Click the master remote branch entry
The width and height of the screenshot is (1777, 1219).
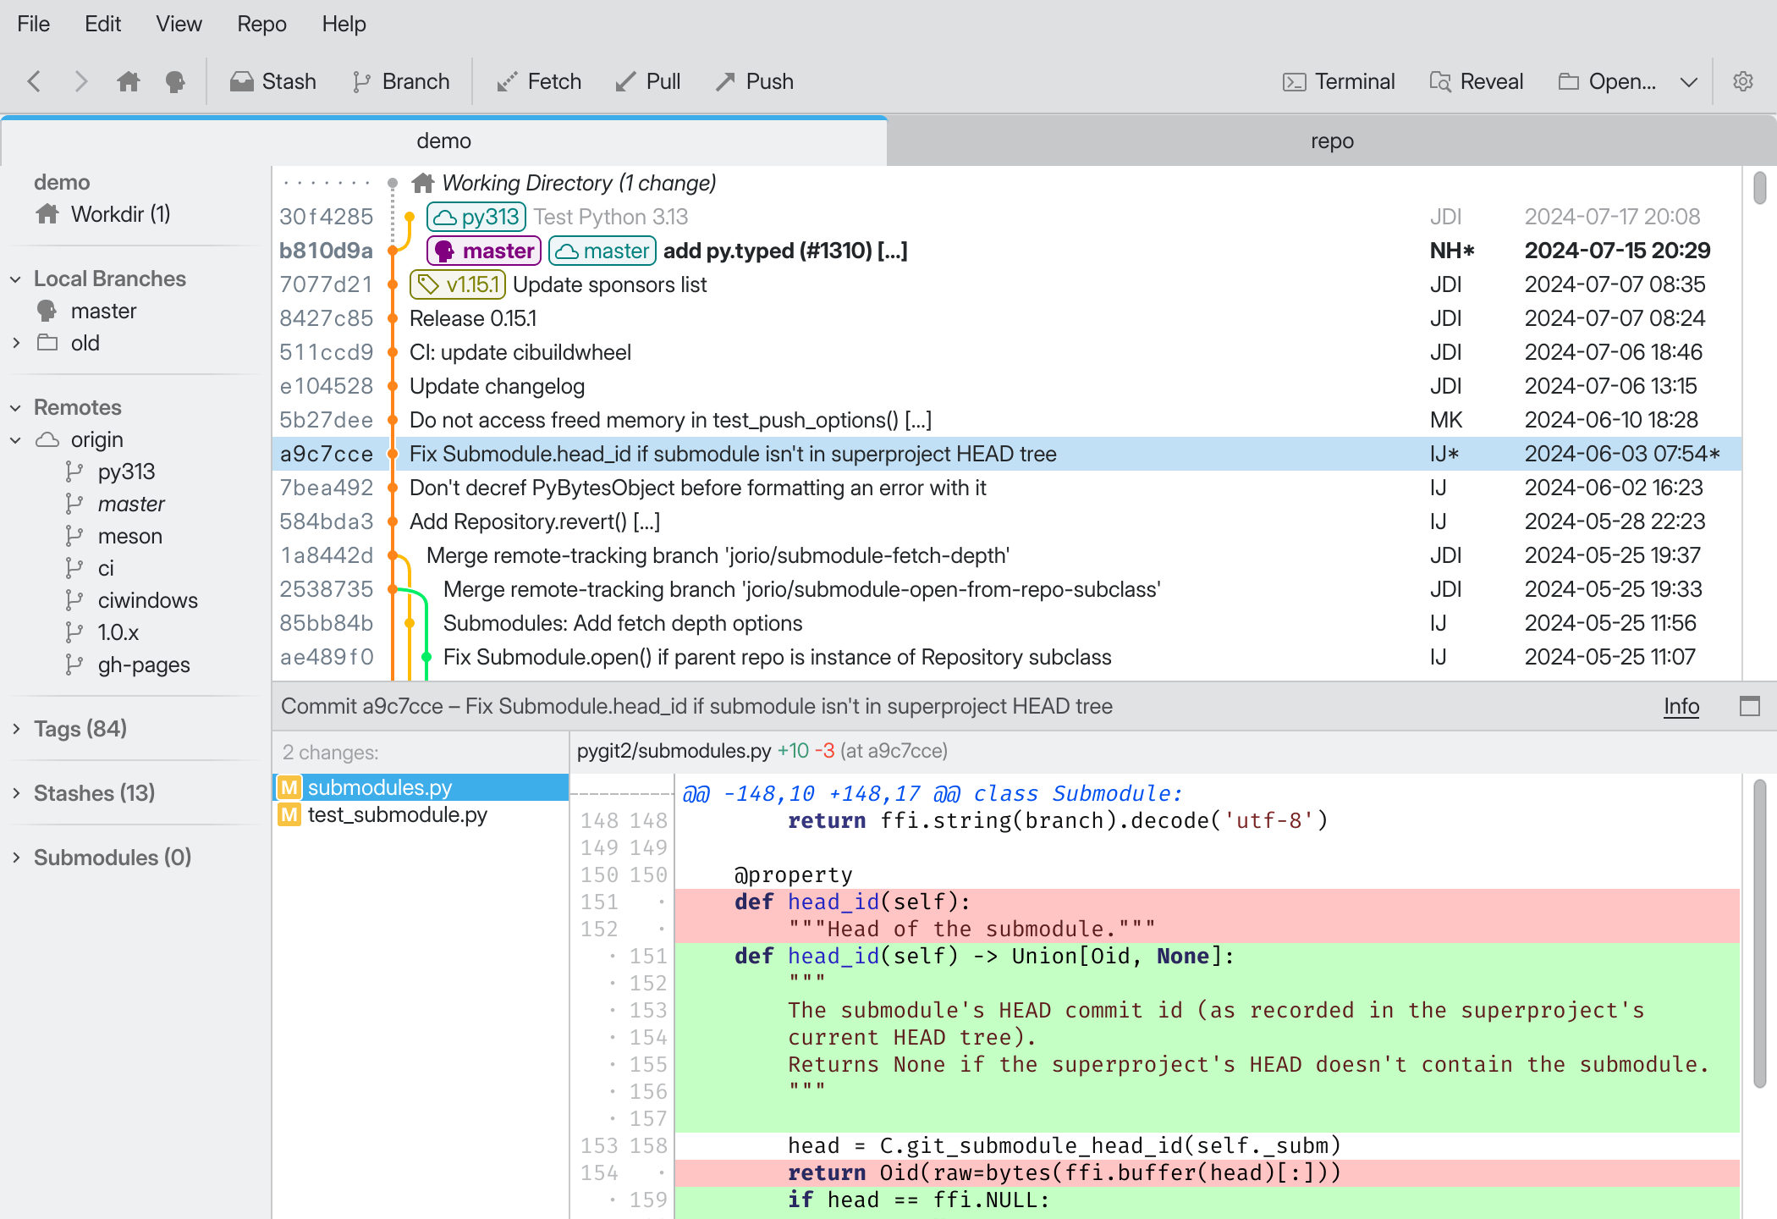(x=131, y=503)
